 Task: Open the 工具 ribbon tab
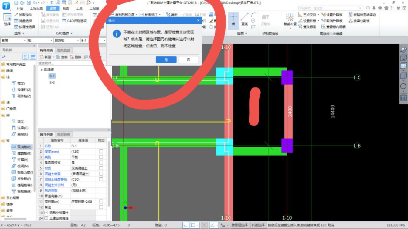(x=79, y=8)
